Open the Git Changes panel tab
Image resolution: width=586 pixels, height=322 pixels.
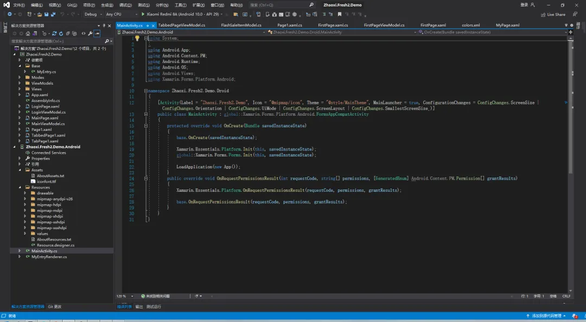[55, 307]
